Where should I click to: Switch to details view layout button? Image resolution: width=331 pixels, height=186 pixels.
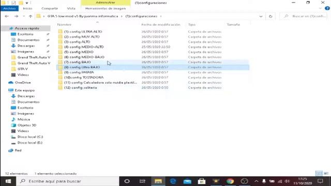(x=319, y=174)
